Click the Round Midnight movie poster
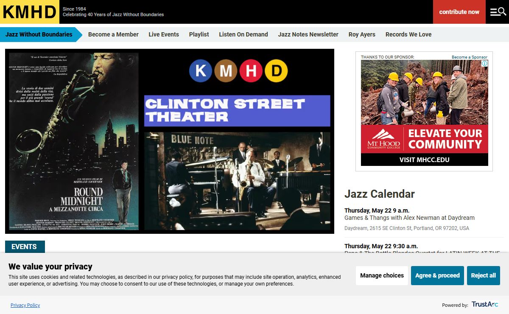This screenshot has height=314, width=509. [74, 141]
